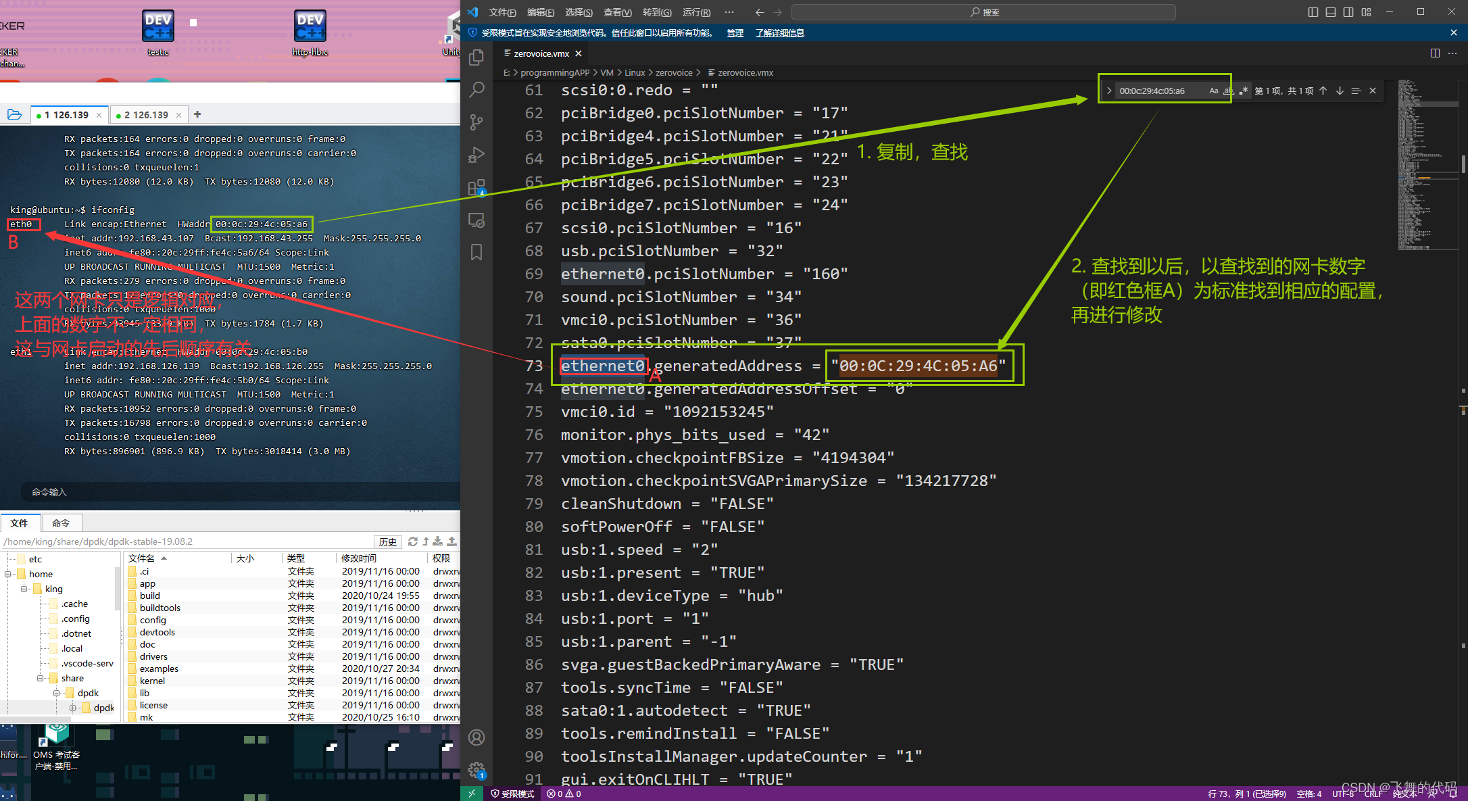Click refresh icon in file panel toolbar
The image size is (1468, 801).
point(412,541)
